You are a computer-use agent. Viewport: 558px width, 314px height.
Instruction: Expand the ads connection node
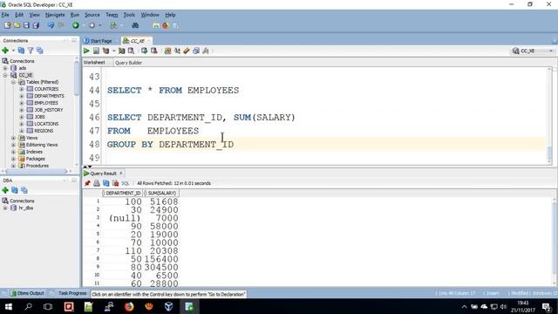click(x=5, y=68)
